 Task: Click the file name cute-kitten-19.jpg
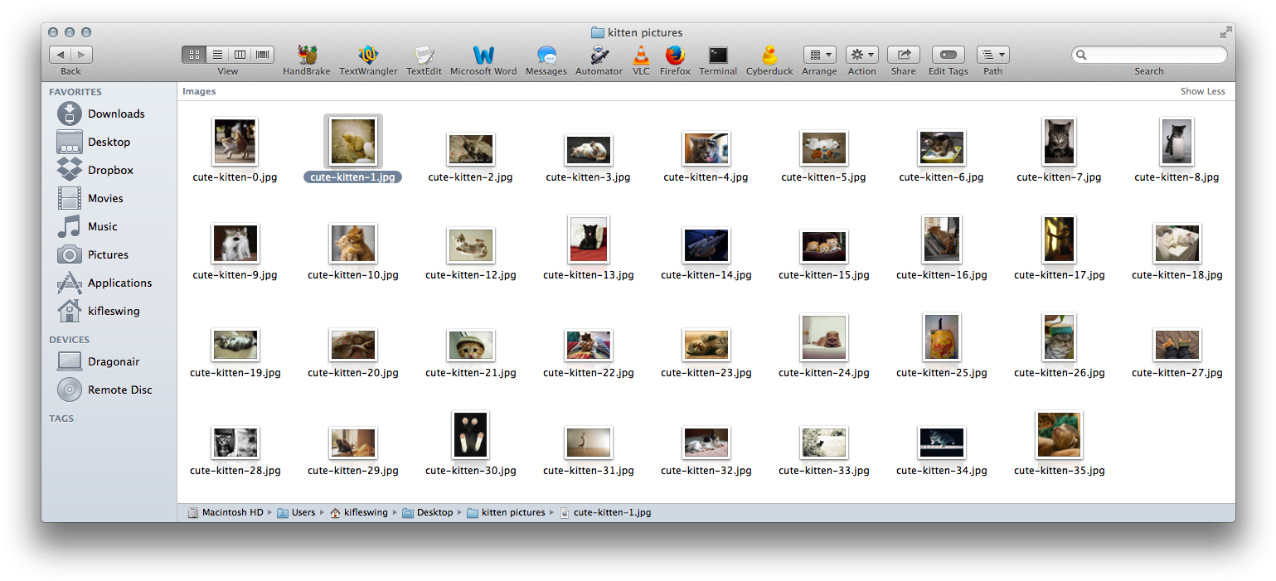[x=235, y=373]
